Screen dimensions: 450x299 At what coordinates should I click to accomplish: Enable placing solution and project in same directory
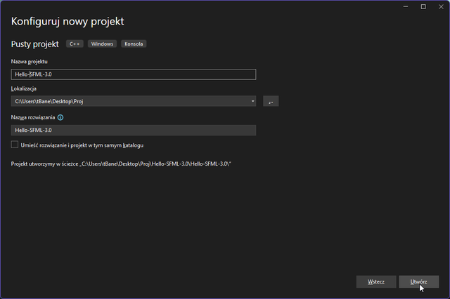(x=15, y=145)
